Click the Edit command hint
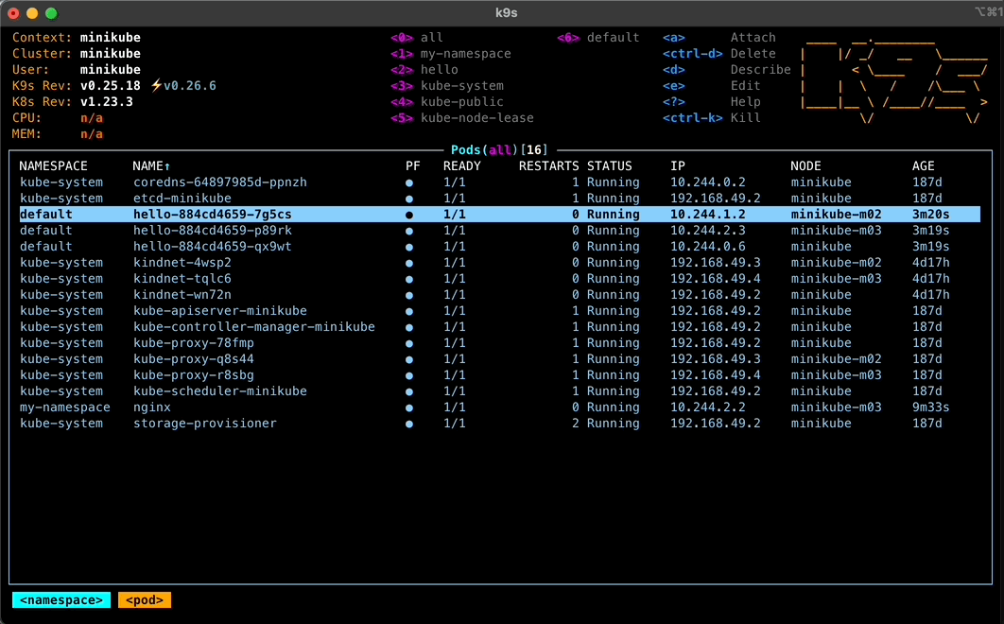 [x=711, y=86]
